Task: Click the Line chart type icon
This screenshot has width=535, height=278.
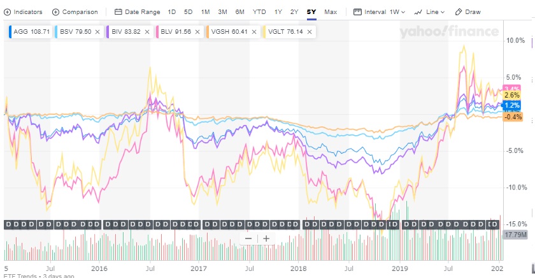Action: point(418,12)
